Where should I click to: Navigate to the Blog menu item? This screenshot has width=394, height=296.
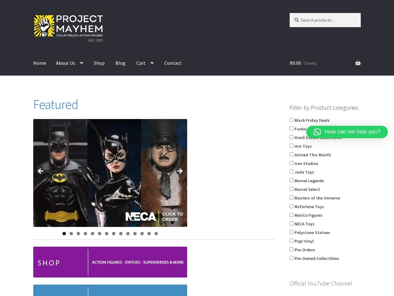pyautogui.click(x=120, y=63)
